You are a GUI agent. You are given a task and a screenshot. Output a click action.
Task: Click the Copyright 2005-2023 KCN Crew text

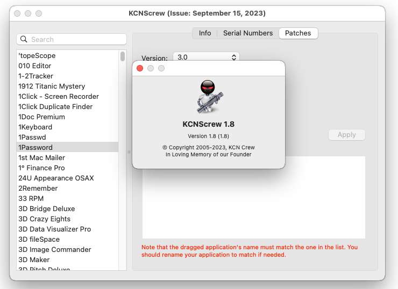pyautogui.click(x=208, y=147)
